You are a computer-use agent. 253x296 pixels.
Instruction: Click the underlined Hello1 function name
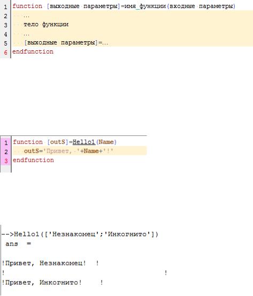click(x=84, y=142)
